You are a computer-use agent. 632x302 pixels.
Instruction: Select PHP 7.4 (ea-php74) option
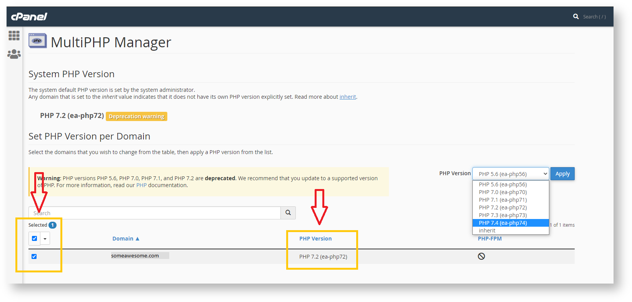[x=510, y=223]
